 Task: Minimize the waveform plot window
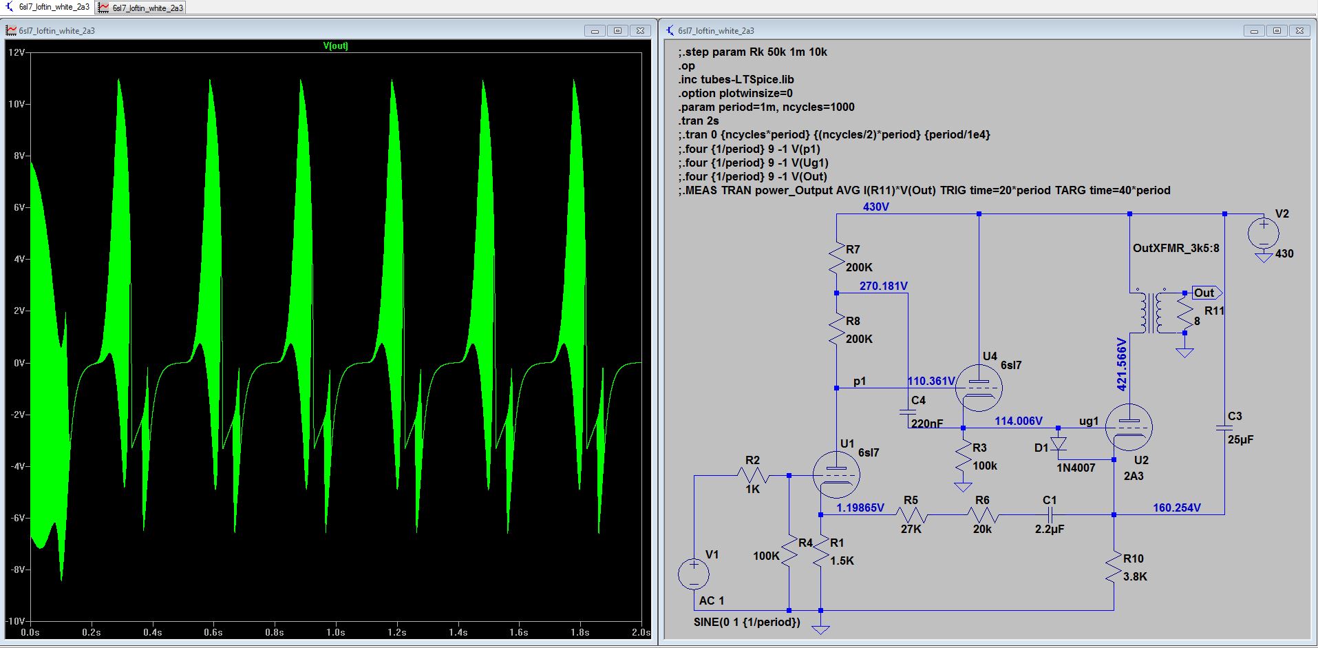click(x=595, y=30)
